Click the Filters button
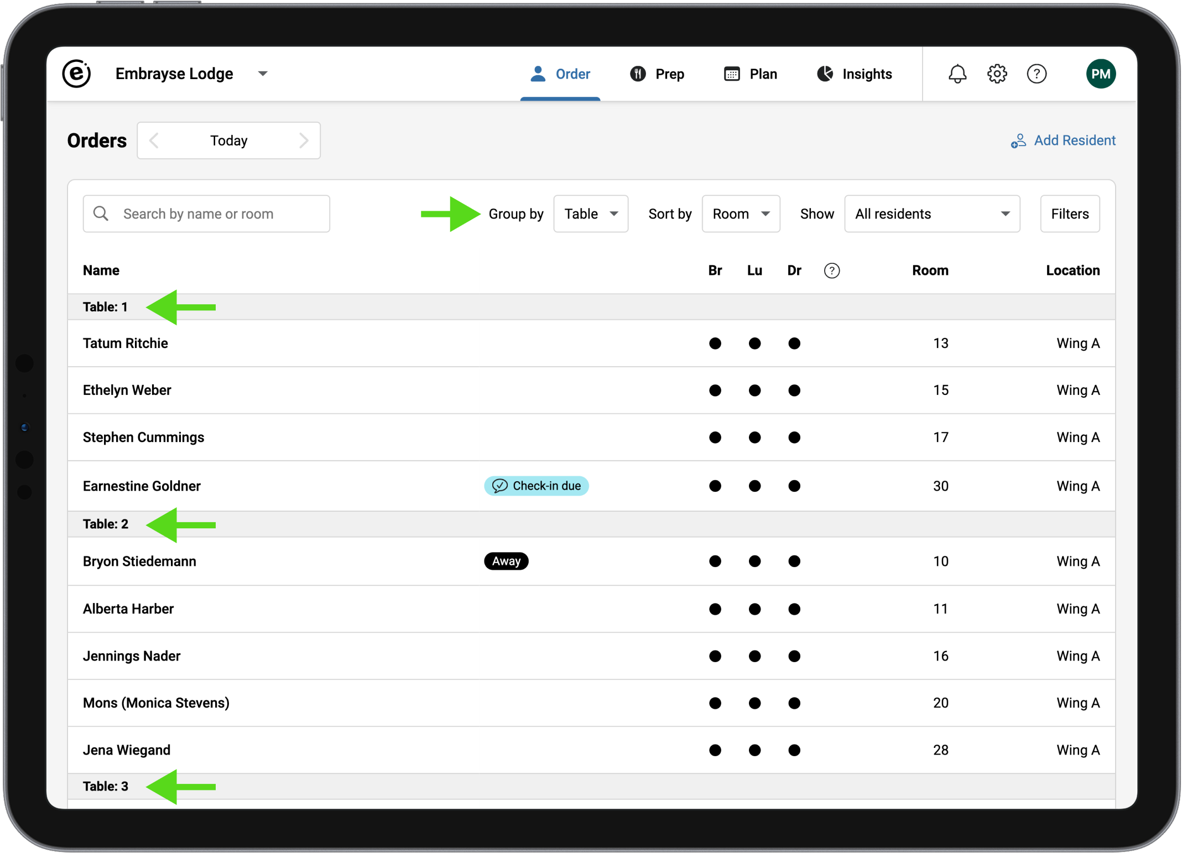This screenshot has height=853, width=1182. (1069, 214)
